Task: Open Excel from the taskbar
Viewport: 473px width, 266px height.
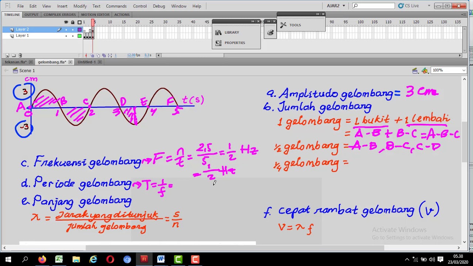Action: tap(59, 259)
